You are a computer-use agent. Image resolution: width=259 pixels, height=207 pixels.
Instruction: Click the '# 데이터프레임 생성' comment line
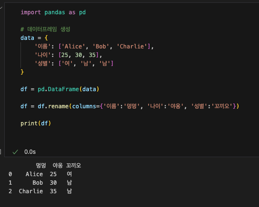[x=45, y=29]
